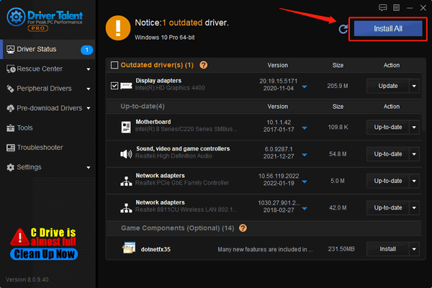This screenshot has height=288, width=432.
Task: Open the Troubleshooter section
Action: pos(48,148)
